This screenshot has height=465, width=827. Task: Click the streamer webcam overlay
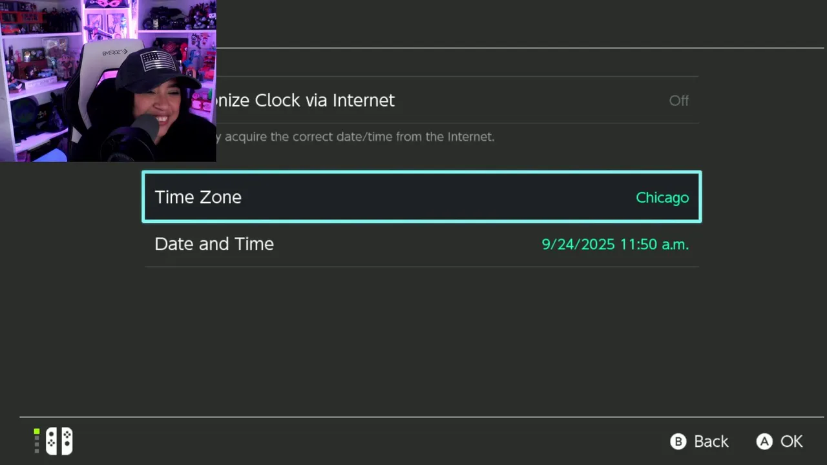[108, 81]
